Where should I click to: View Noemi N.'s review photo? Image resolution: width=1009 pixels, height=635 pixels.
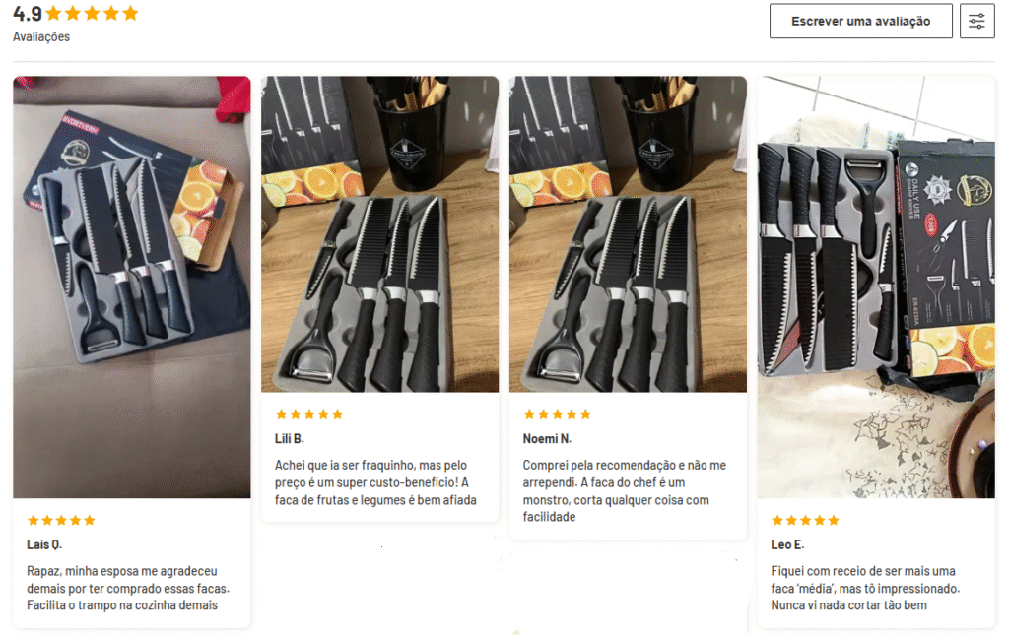click(628, 234)
